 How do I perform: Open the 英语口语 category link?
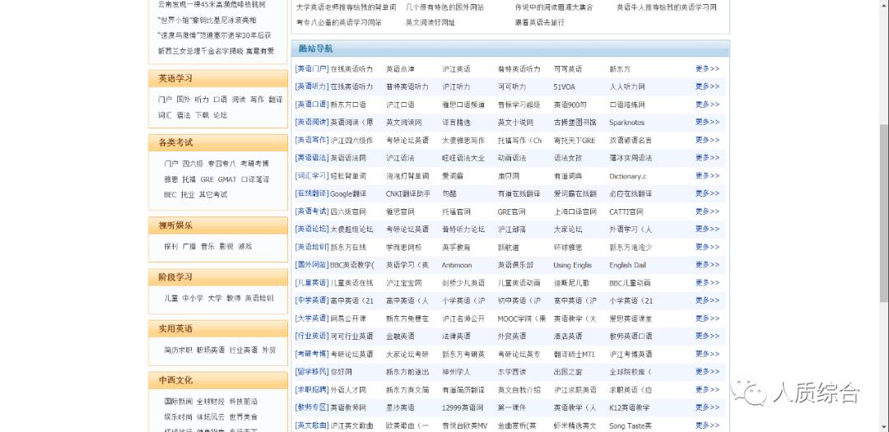point(312,105)
